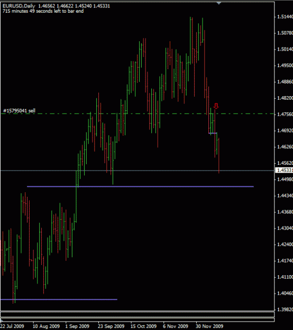Click the 10 Aug 2009 date label
Image resolution: width=293 pixels, height=330 pixels.
point(46,326)
